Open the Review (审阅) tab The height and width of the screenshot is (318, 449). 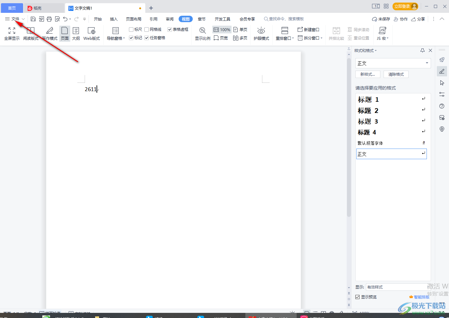point(170,19)
